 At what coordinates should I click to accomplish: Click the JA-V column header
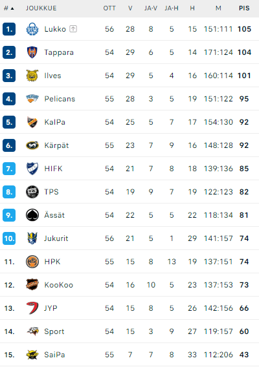click(151, 8)
